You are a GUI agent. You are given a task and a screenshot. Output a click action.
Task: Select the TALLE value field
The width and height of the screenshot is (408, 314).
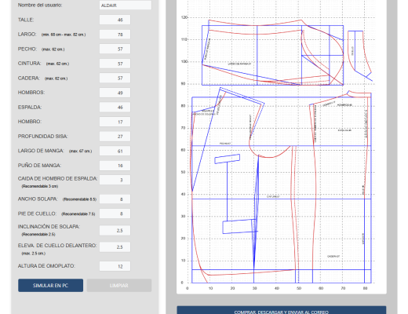(115, 20)
